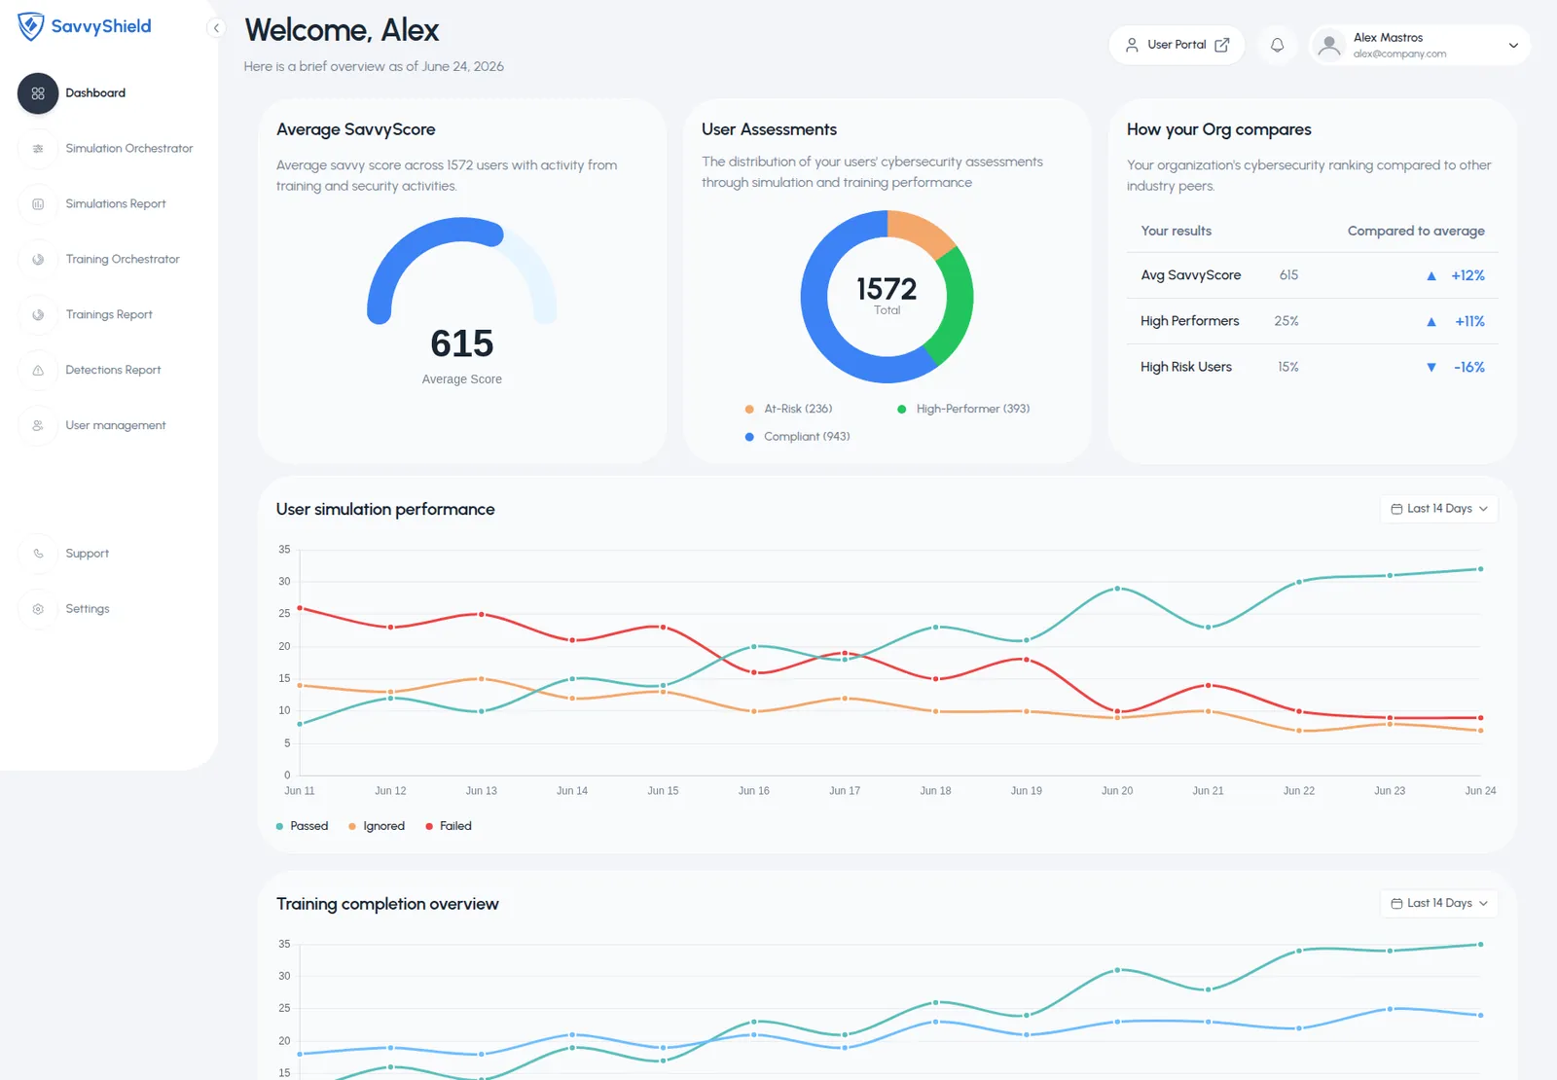Viewport: 1557px width, 1080px height.
Task: Collapse the sidebar with the chevron button
Action: tap(216, 28)
